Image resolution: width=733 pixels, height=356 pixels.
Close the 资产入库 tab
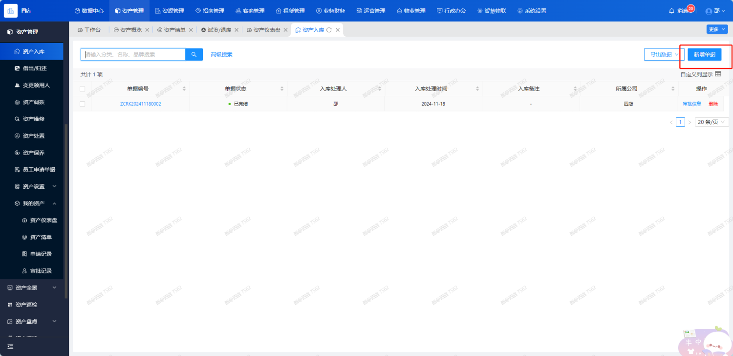338,30
